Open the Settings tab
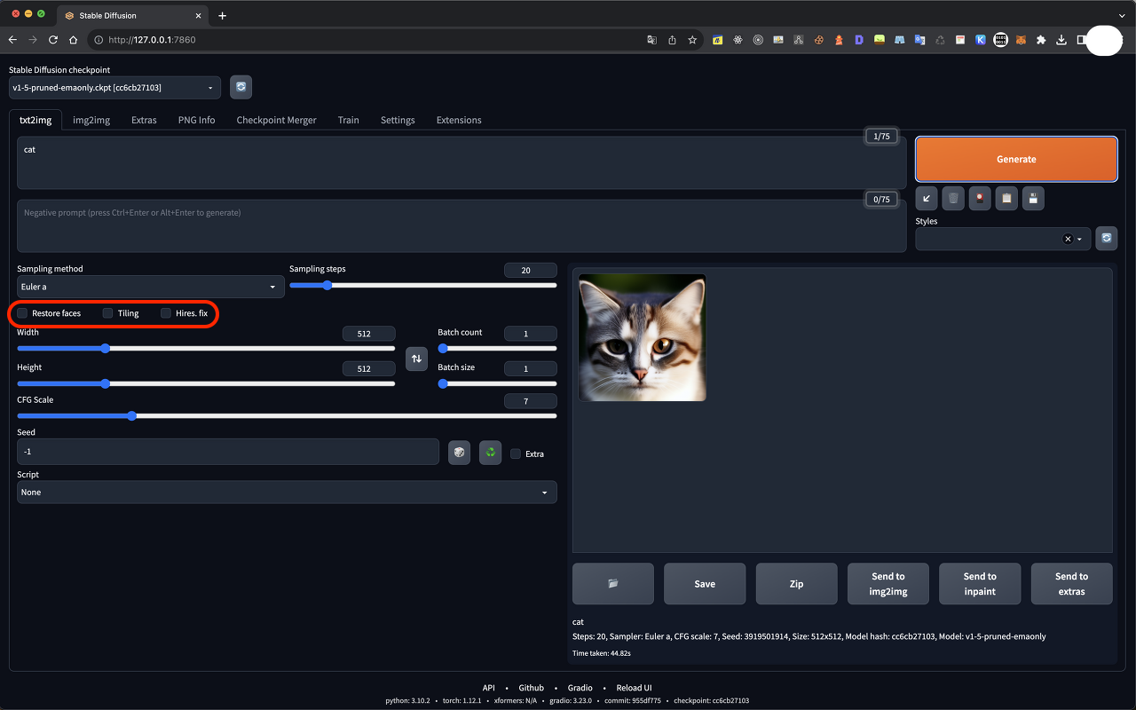Viewport: 1136px width, 710px height. point(398,120)
